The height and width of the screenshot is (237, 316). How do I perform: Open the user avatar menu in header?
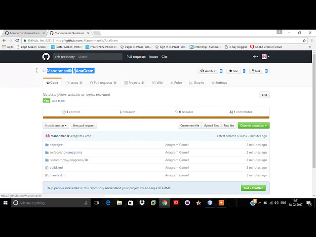[x=266, y=57]
